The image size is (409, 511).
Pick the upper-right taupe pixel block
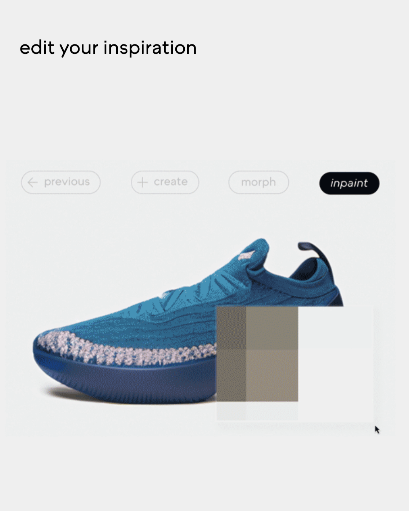[272, 327]
